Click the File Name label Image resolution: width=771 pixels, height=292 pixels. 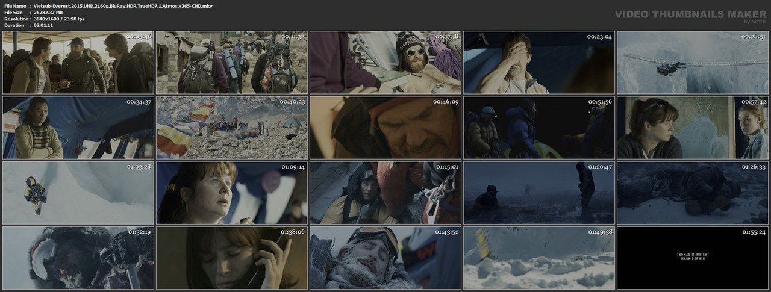coord(14,5)
